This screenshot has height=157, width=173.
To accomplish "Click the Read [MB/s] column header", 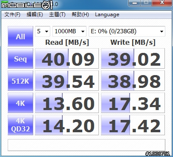I will click(x=67, y=42).
